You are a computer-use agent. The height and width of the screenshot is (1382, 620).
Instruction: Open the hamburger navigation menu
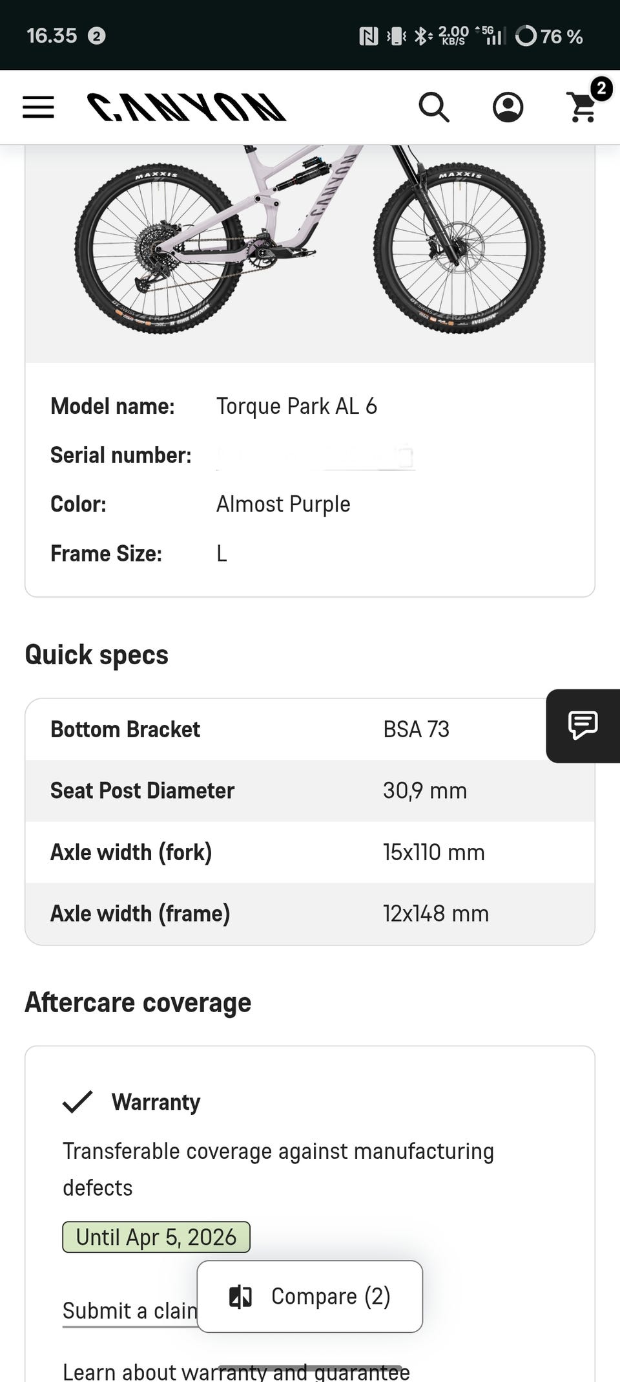38,107
